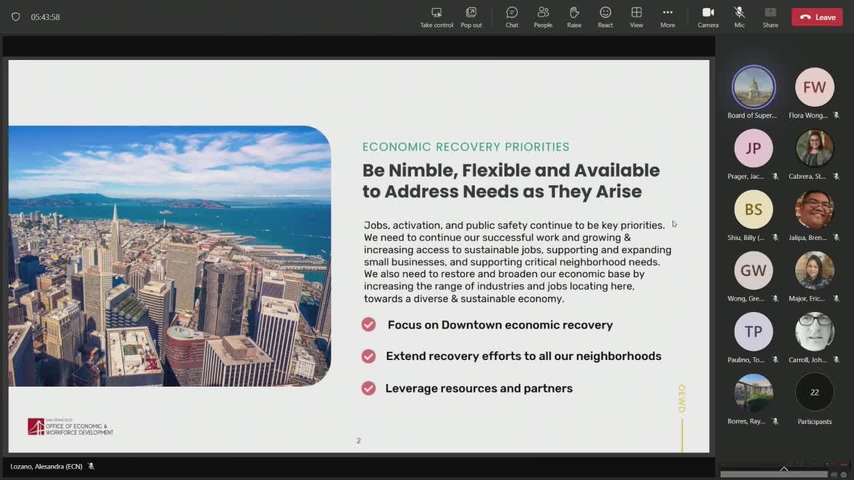This screenshot has height=480, width=854.
Task: Open the React emoji picker
Action: point(605,17)
